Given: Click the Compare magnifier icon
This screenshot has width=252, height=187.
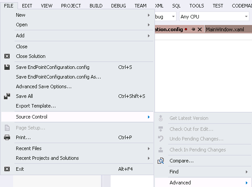Looking at the screenshot, I should [x=161, y=161].
